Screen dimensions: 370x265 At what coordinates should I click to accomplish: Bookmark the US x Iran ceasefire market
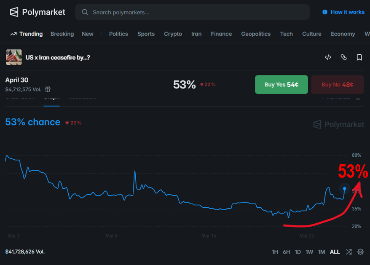[x=359, y=57]
